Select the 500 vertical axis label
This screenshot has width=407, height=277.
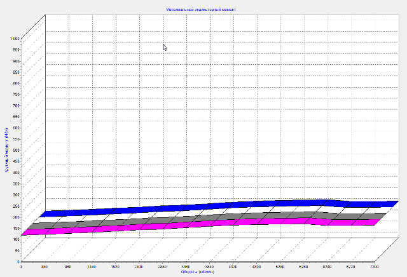coord(16,150)
